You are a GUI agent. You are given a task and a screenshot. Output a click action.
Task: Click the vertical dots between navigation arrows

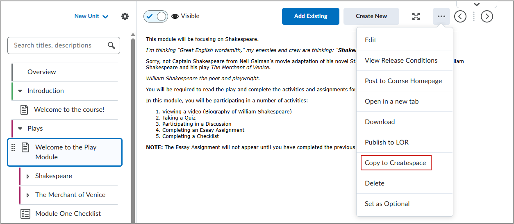(x=474, y=16)
